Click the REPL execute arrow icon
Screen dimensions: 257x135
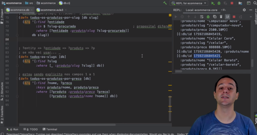pyautogui.click(x=176, y=17)
